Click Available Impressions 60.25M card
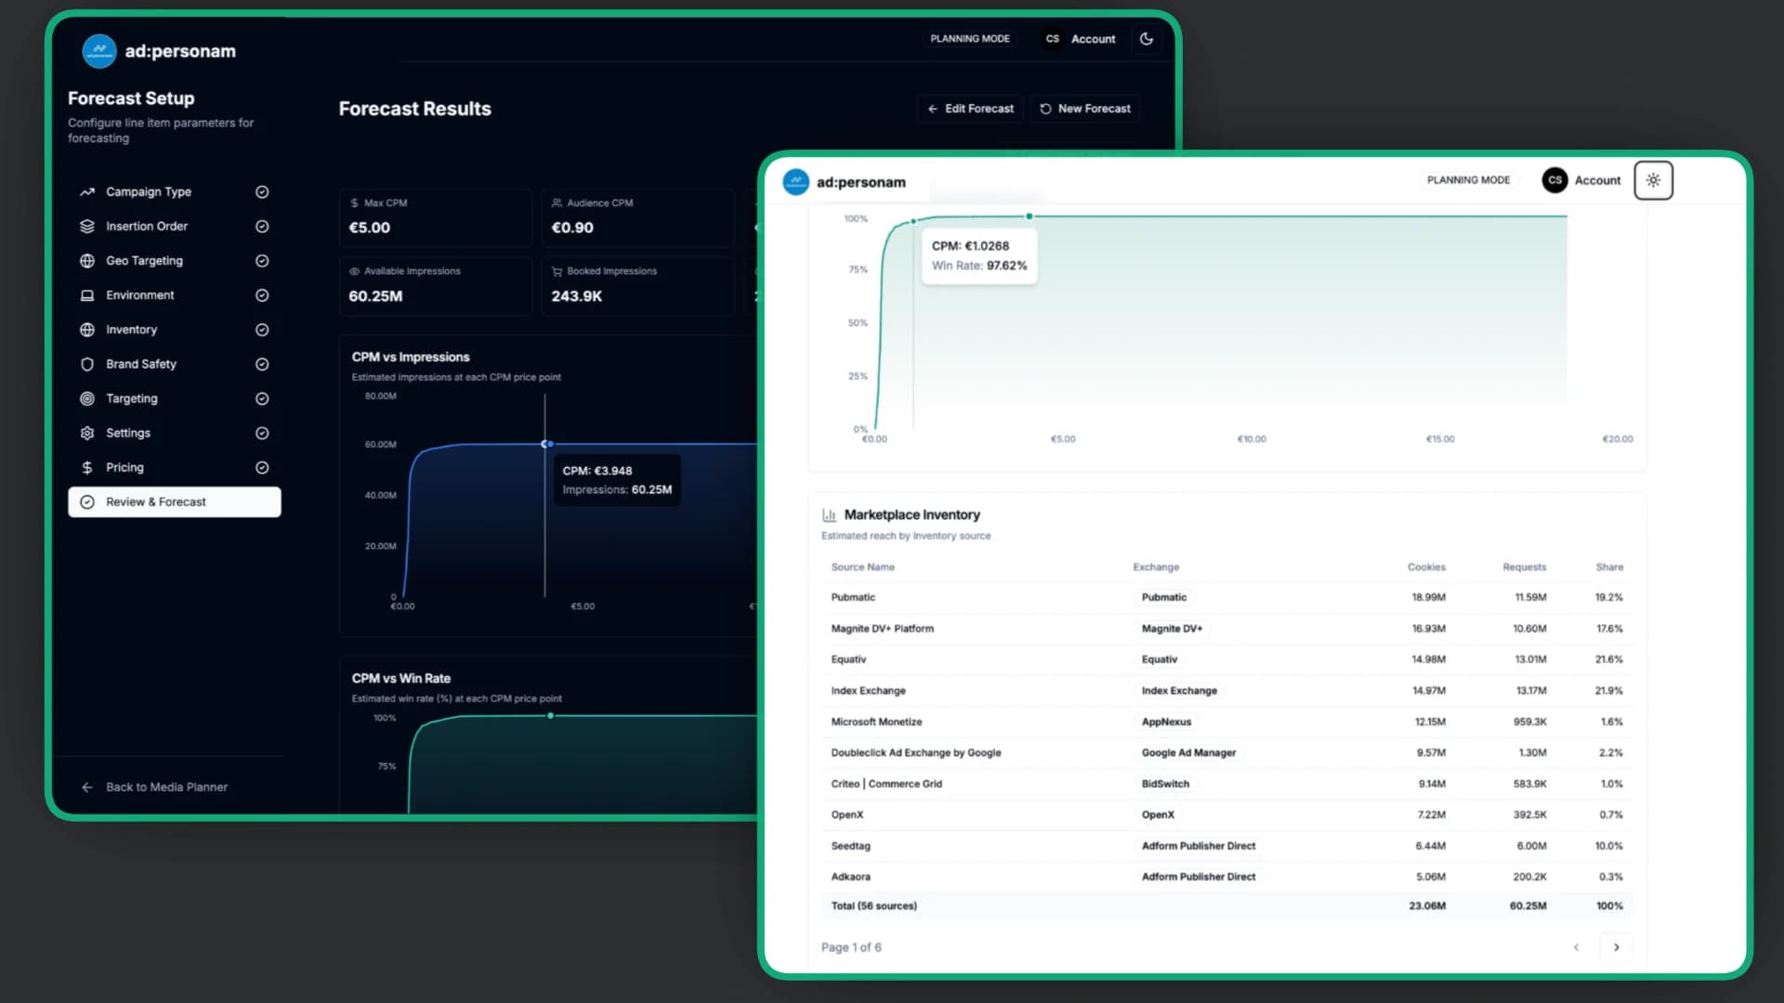 point(436,286)
